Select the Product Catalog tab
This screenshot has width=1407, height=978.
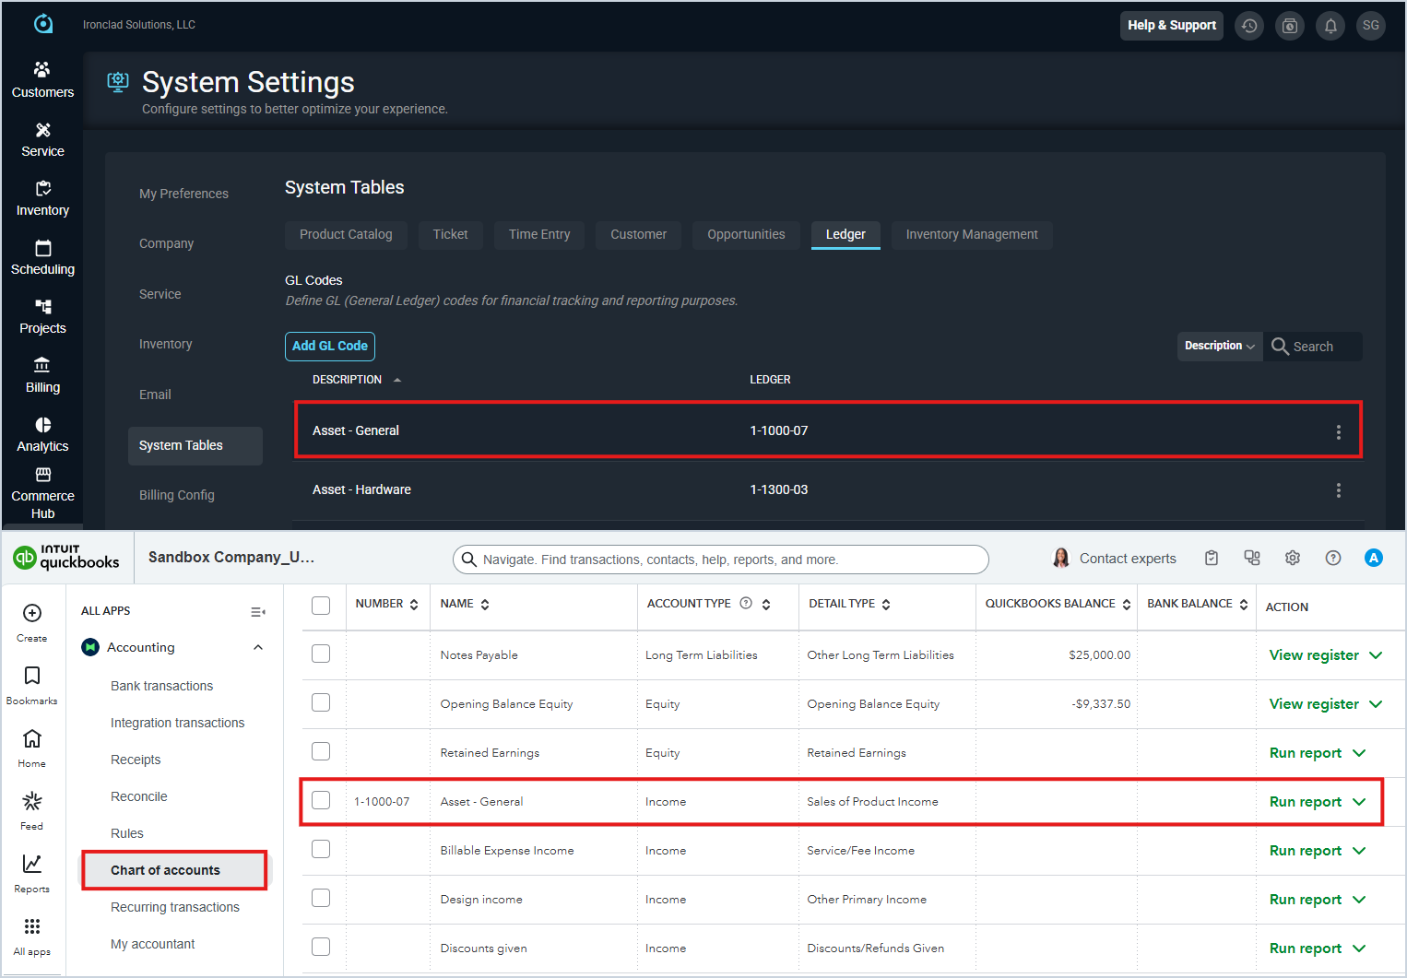click(x=346, y=235)
